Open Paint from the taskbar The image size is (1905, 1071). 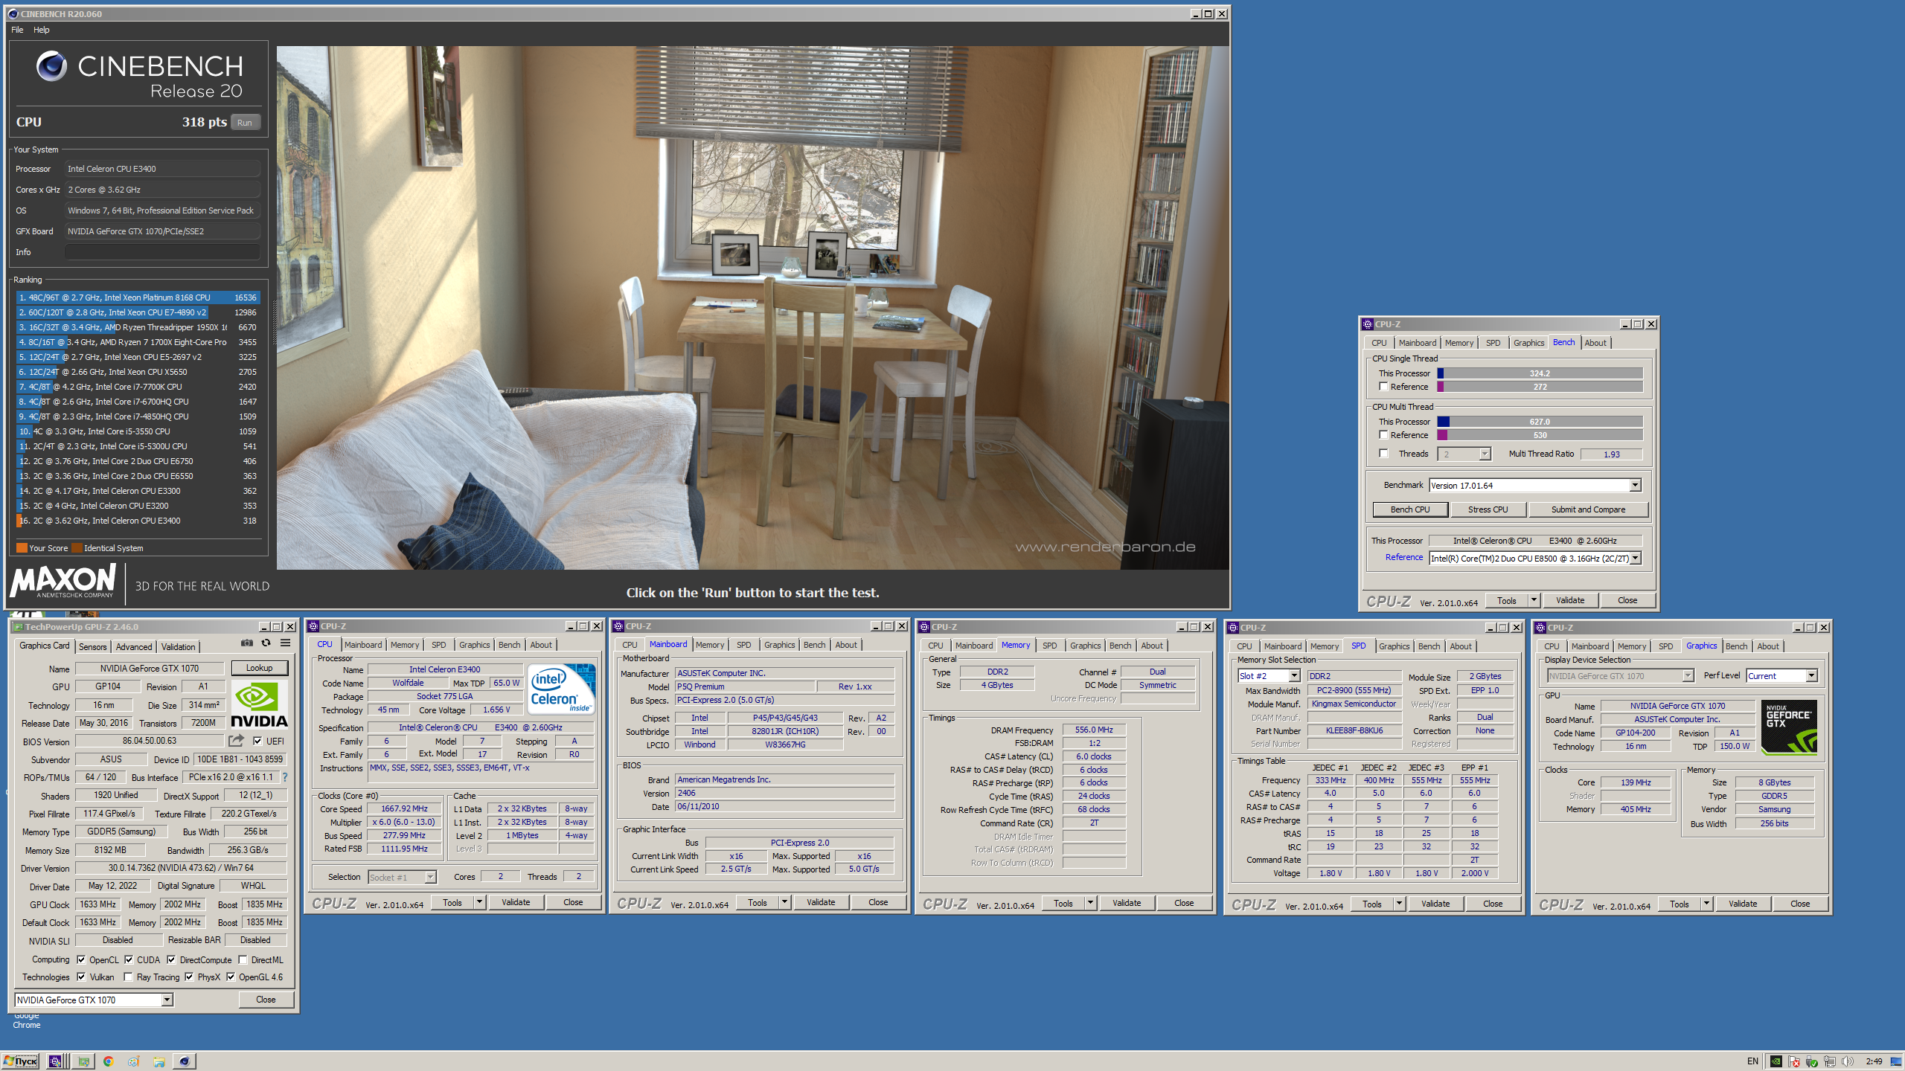(x=134, y=1061)
